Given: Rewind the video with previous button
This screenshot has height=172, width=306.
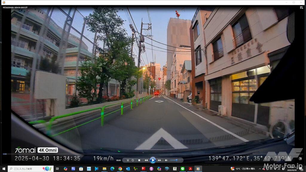Looking at the screenshot, I should click(146, 160).
